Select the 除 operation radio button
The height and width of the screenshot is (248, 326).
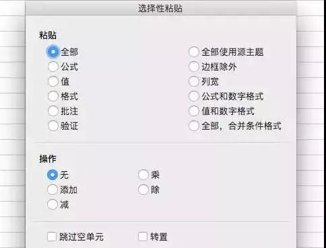click(143, 190)
